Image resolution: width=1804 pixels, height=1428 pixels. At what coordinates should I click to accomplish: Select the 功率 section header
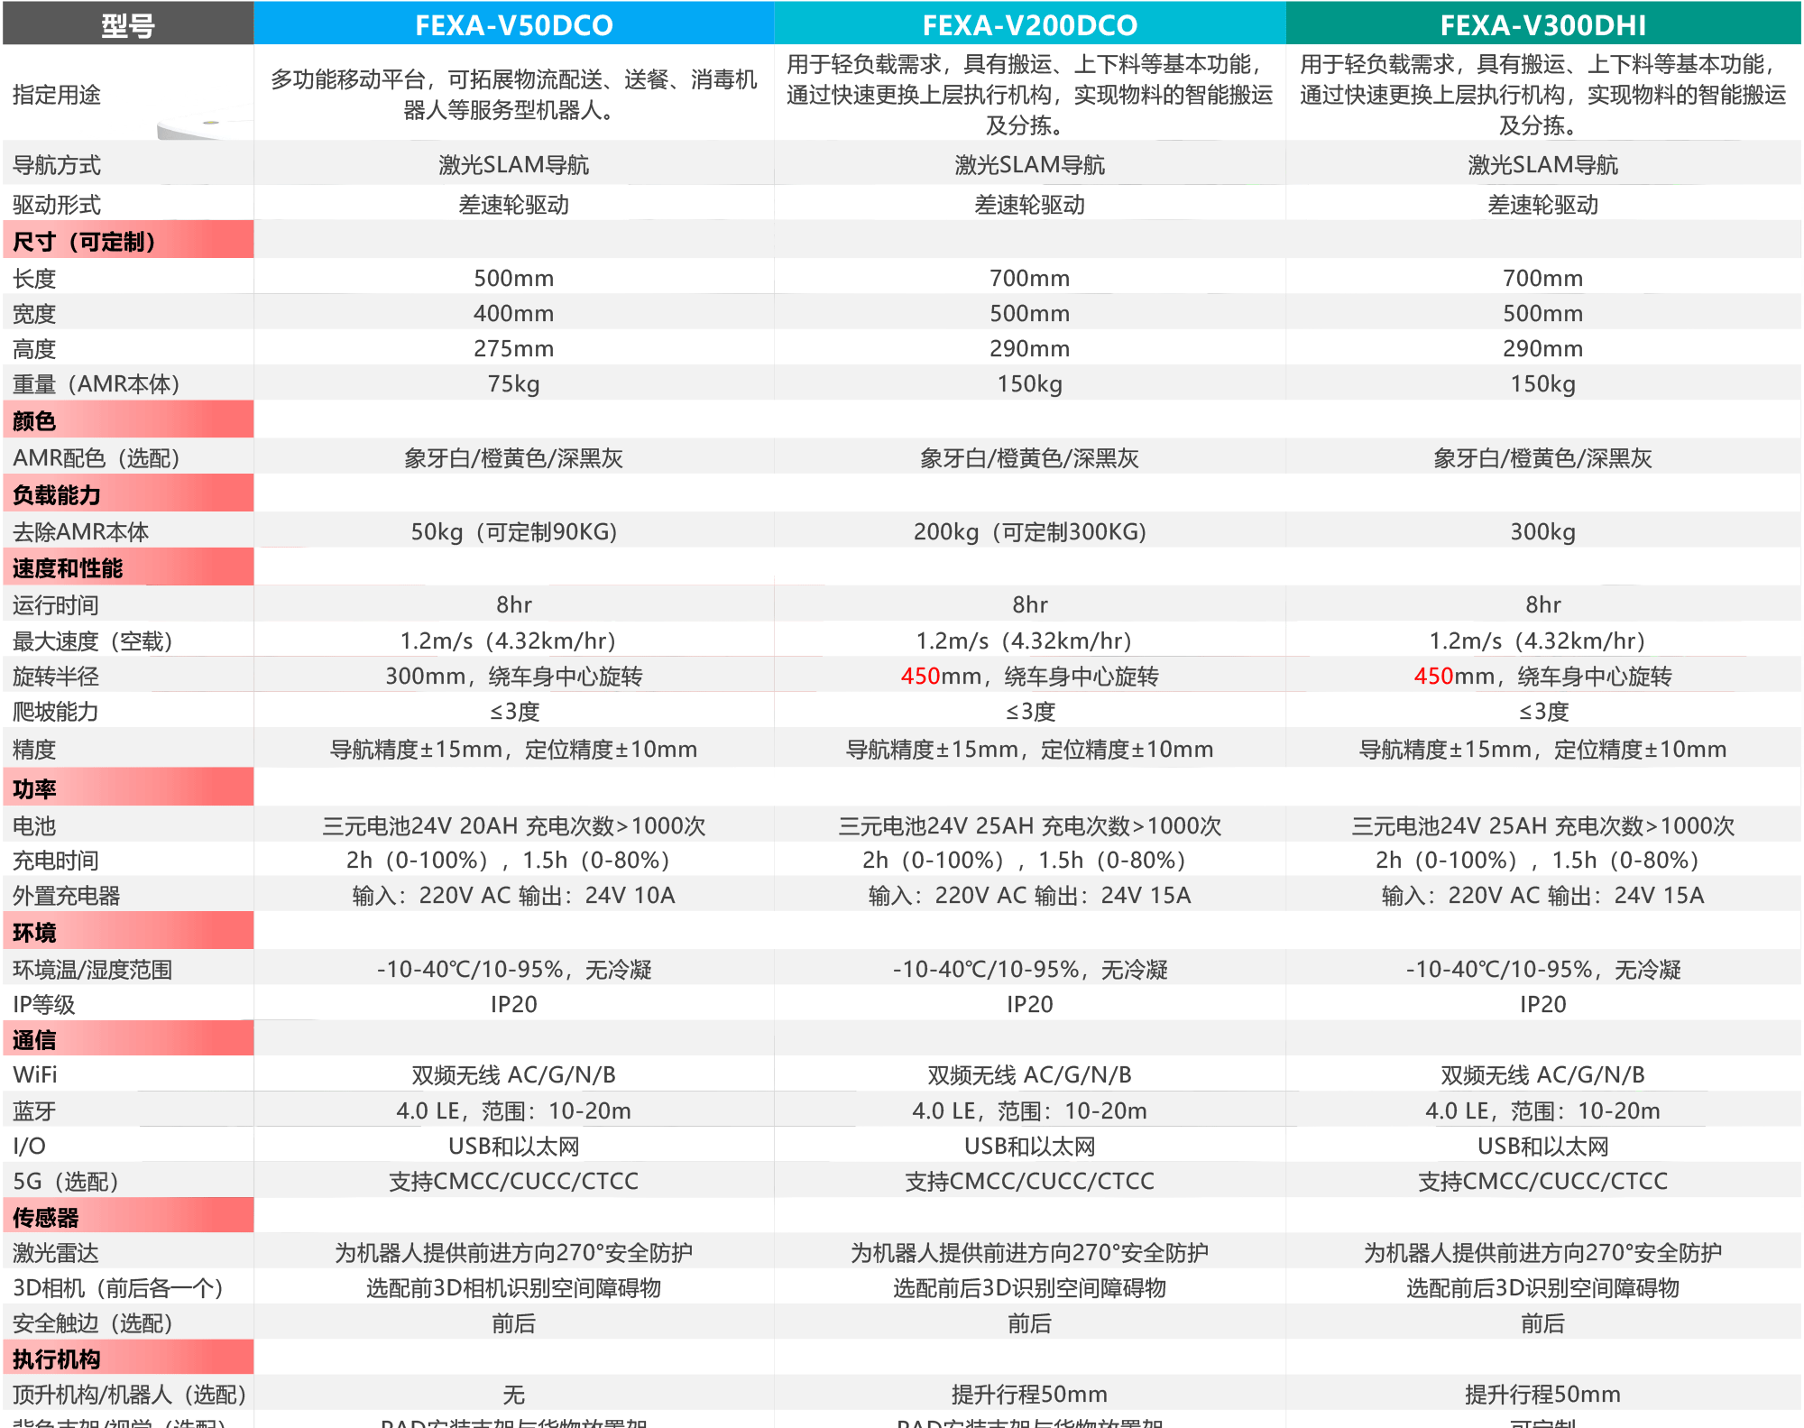click(34, 788)
